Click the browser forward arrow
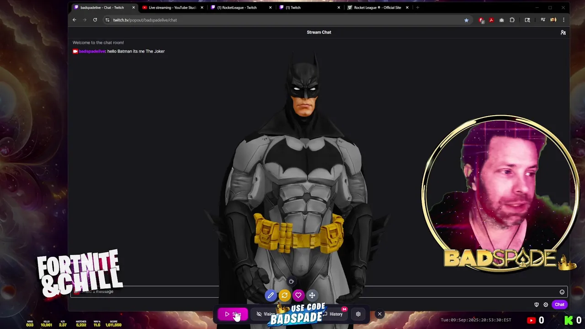 85,20
